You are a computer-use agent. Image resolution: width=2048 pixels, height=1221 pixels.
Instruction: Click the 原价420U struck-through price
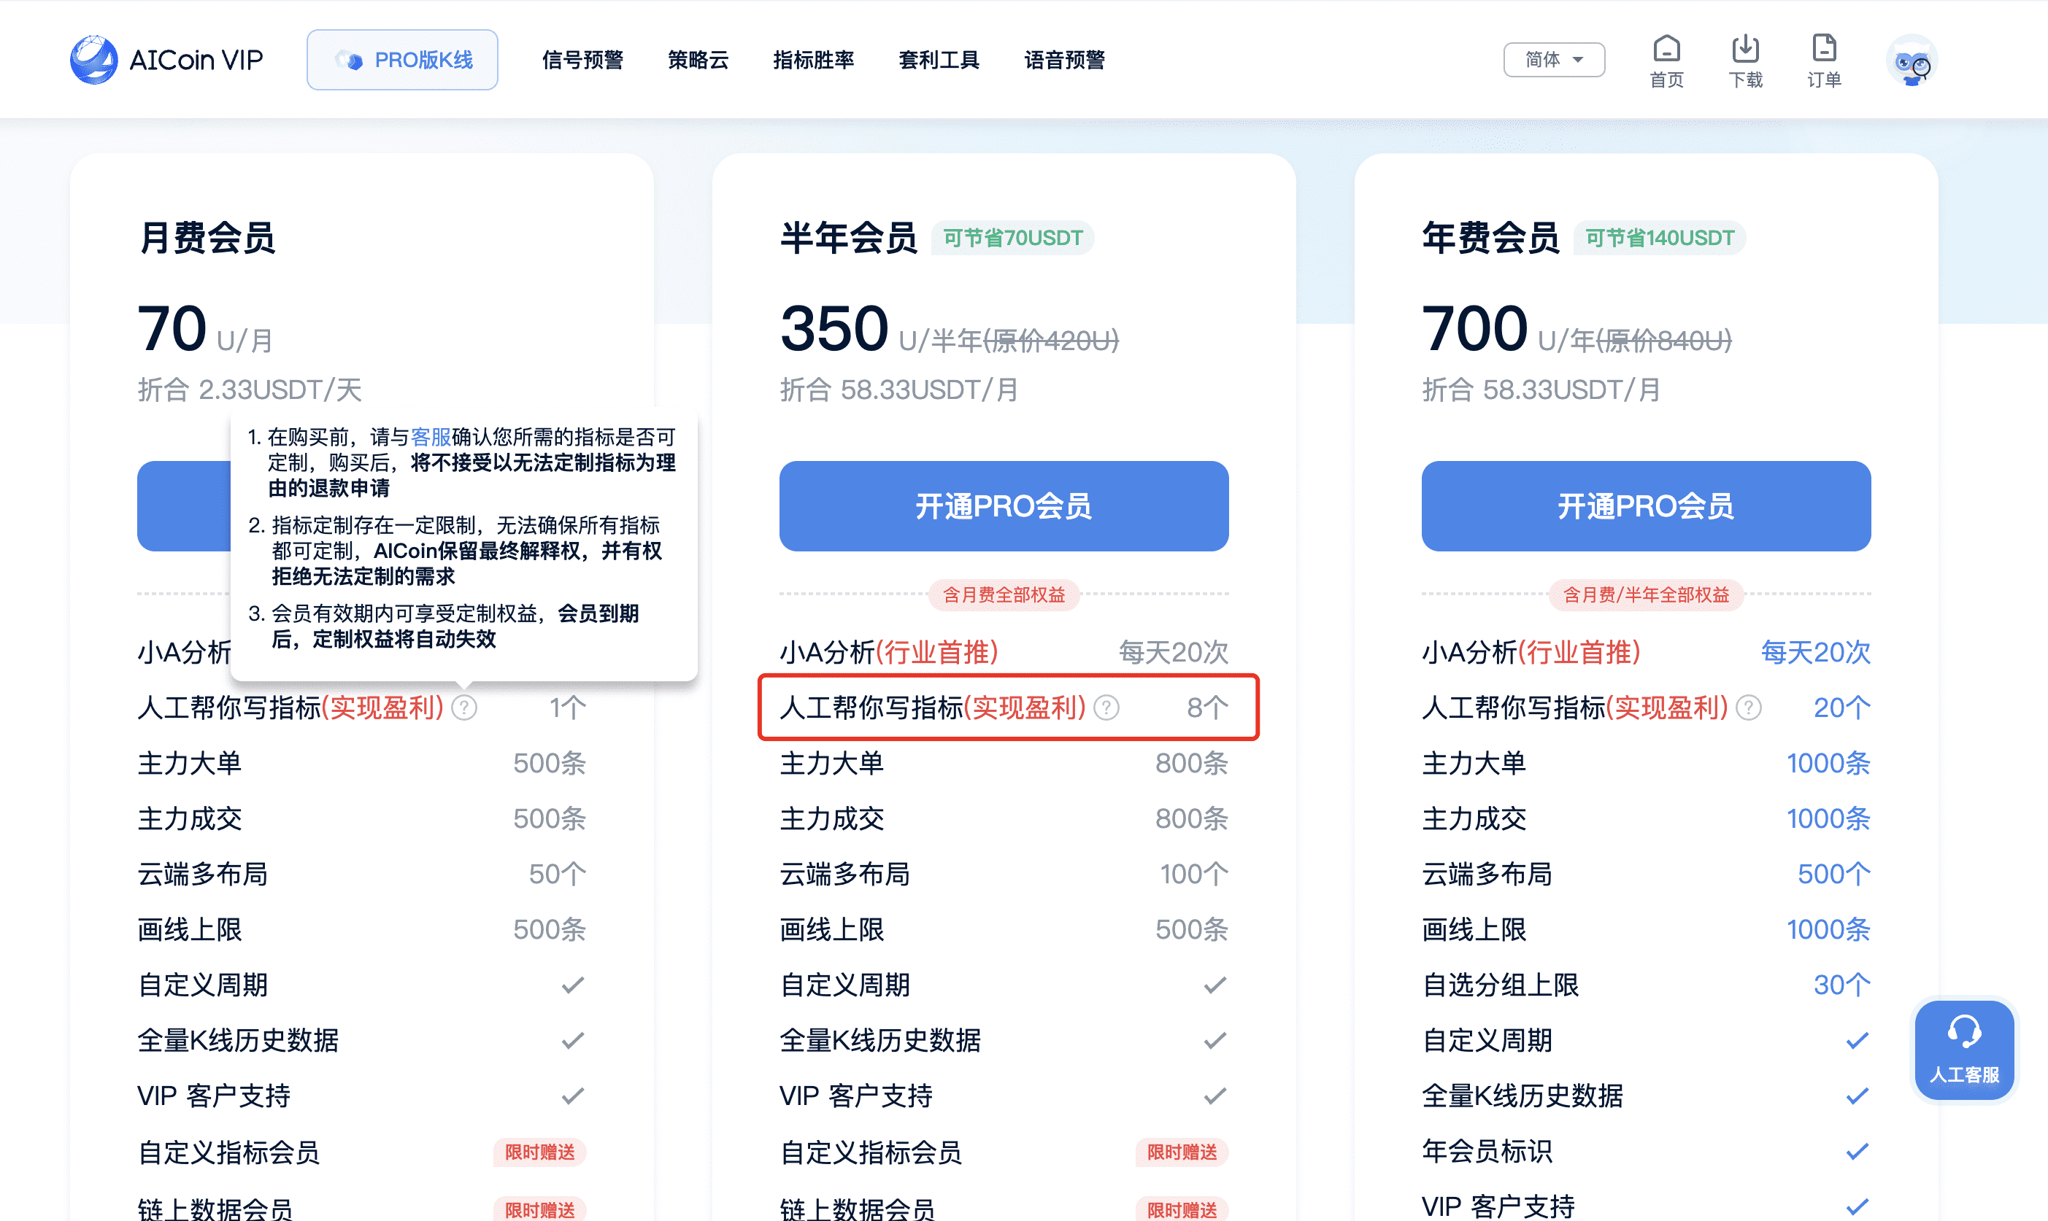1050,340
